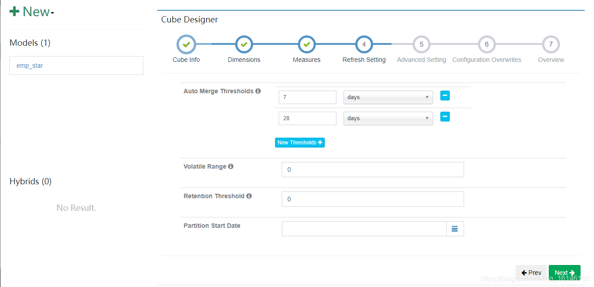
Task: Click the No Result. text
Action: point(76,208)
